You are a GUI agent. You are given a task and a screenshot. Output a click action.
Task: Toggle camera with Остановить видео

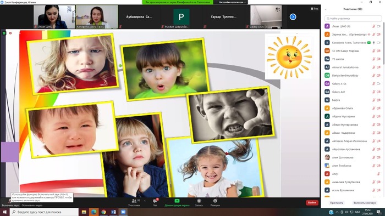pyautogui.click(x=32, y=205)
